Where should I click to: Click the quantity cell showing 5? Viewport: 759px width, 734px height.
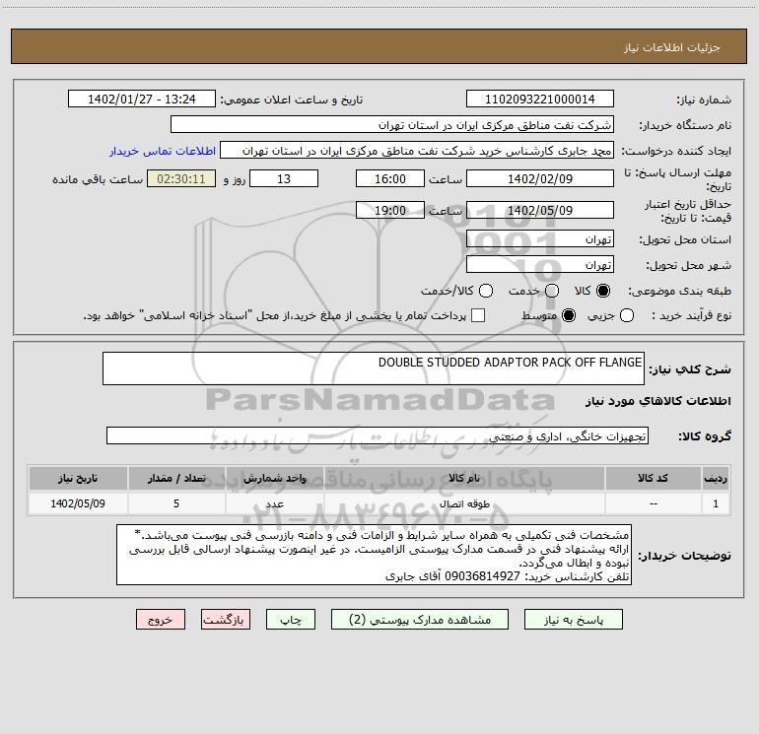point(176,503)
